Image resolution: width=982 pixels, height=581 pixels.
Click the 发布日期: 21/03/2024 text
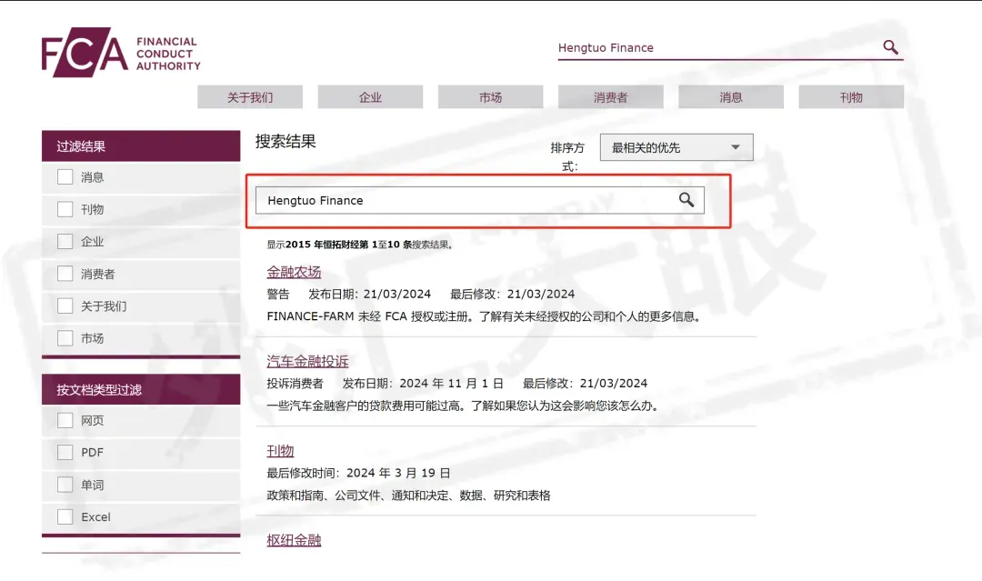coord(369,294)
